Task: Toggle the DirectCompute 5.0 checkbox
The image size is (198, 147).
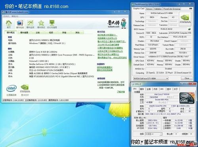Action: [175, 73]
